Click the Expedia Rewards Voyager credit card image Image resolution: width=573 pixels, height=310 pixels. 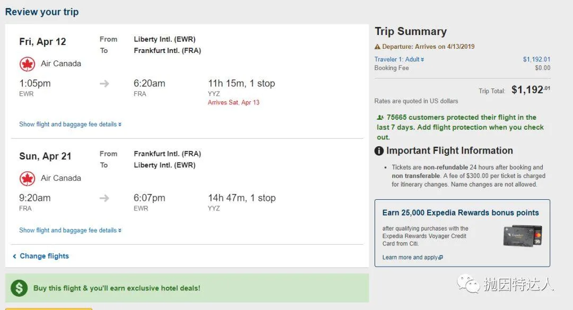[x=522, y=236]
